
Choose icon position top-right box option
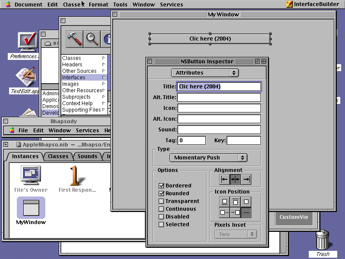[246, 202]
